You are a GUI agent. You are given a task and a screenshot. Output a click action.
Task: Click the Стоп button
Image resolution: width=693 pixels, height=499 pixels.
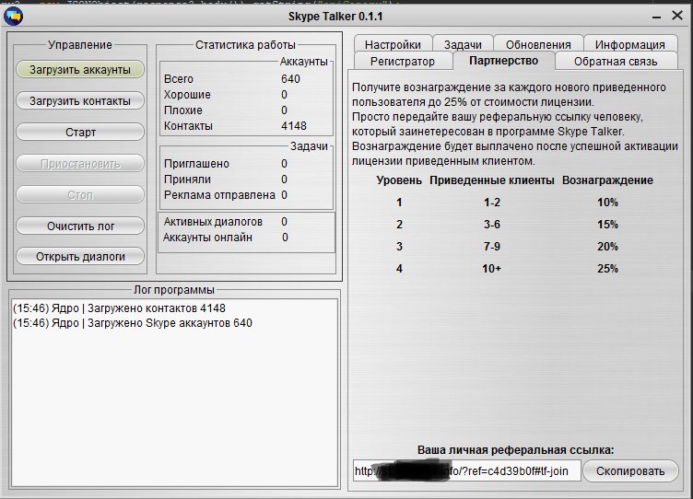[80, 195]
